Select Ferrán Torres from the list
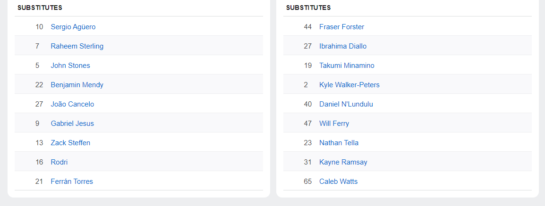Image resolution: width=545 pixels, height=206 pixels. (72, 181)
